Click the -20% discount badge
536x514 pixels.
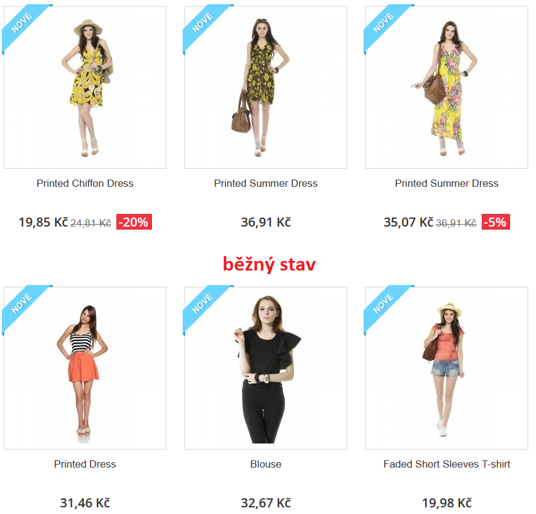tap(134, 222)
